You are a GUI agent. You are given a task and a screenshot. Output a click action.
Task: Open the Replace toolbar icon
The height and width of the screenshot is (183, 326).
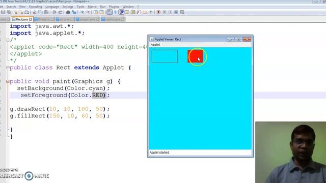pos(74,12)
